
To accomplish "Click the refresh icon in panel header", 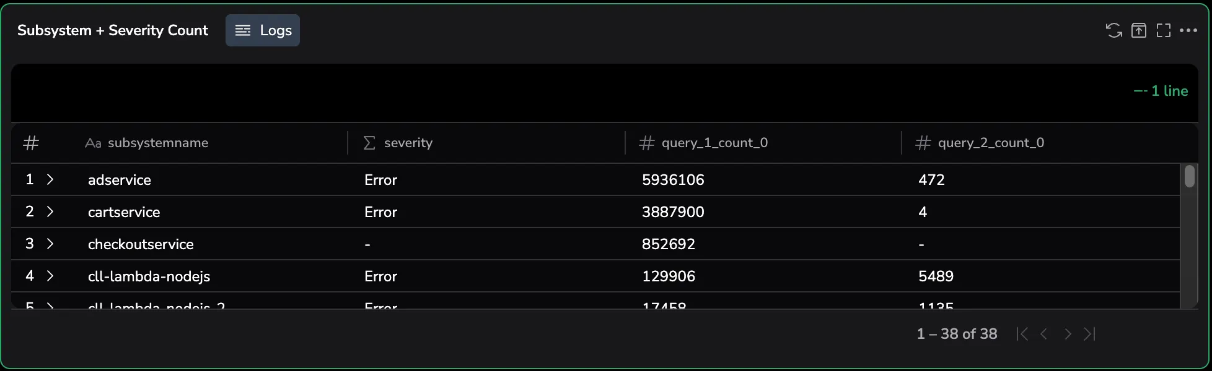I will [x=1113, y=30].
